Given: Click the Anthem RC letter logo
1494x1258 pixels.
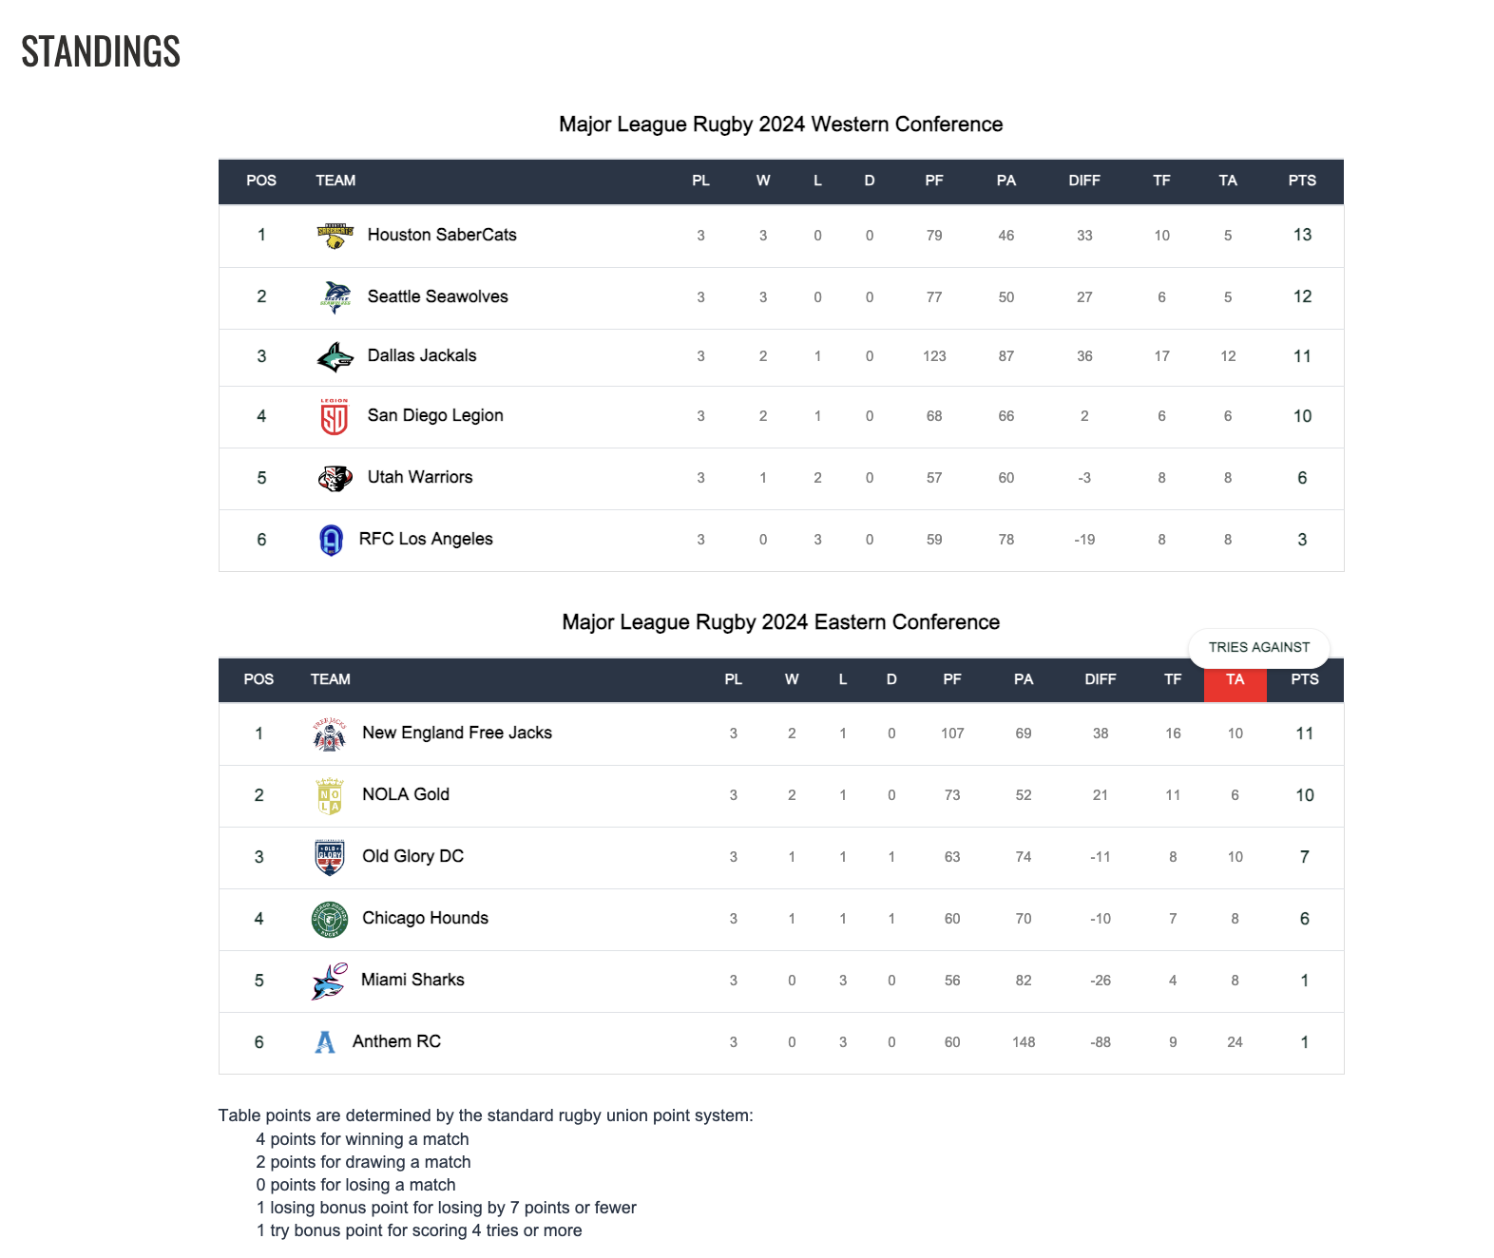Looking at the screenshot, I should coord(325,1042).
